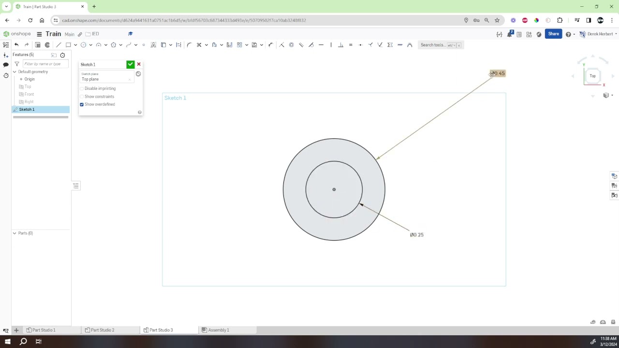Click the Search tools field

[441, 45]
